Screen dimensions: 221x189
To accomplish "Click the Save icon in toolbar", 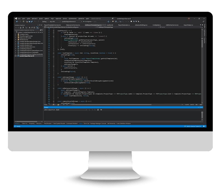I will click(x=29, y=22).
